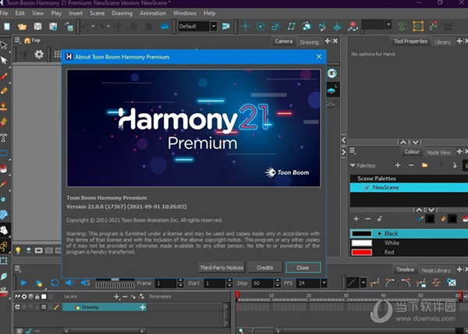Select the Pencil tool in left toolbar
This screenshot has width=468, height=334.
4,91
